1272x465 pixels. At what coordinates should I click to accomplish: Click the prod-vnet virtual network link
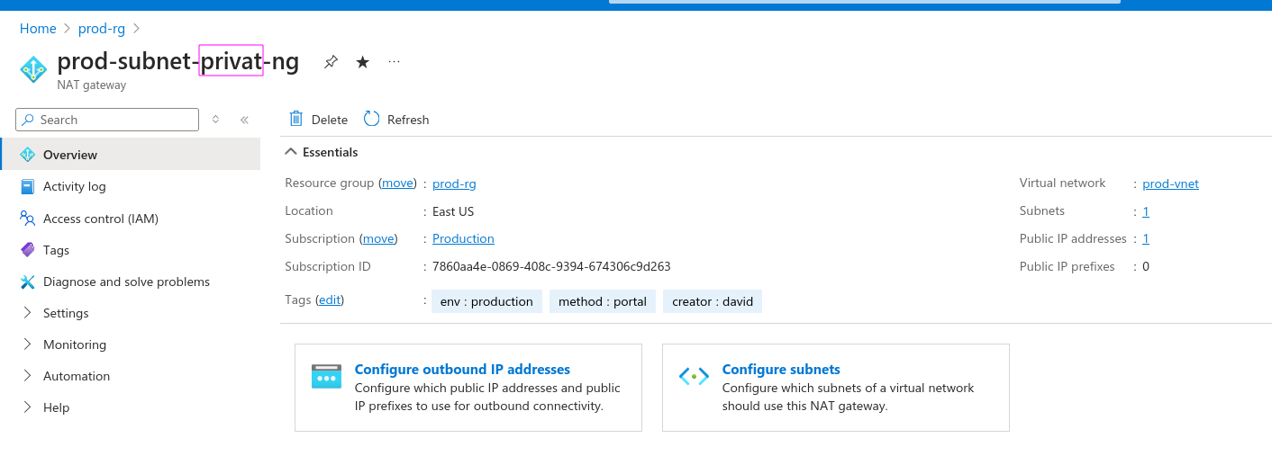click(1170, 183)
